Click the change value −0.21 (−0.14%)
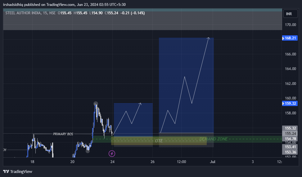Viewport: 302px width, 177px height. (133, 13)
